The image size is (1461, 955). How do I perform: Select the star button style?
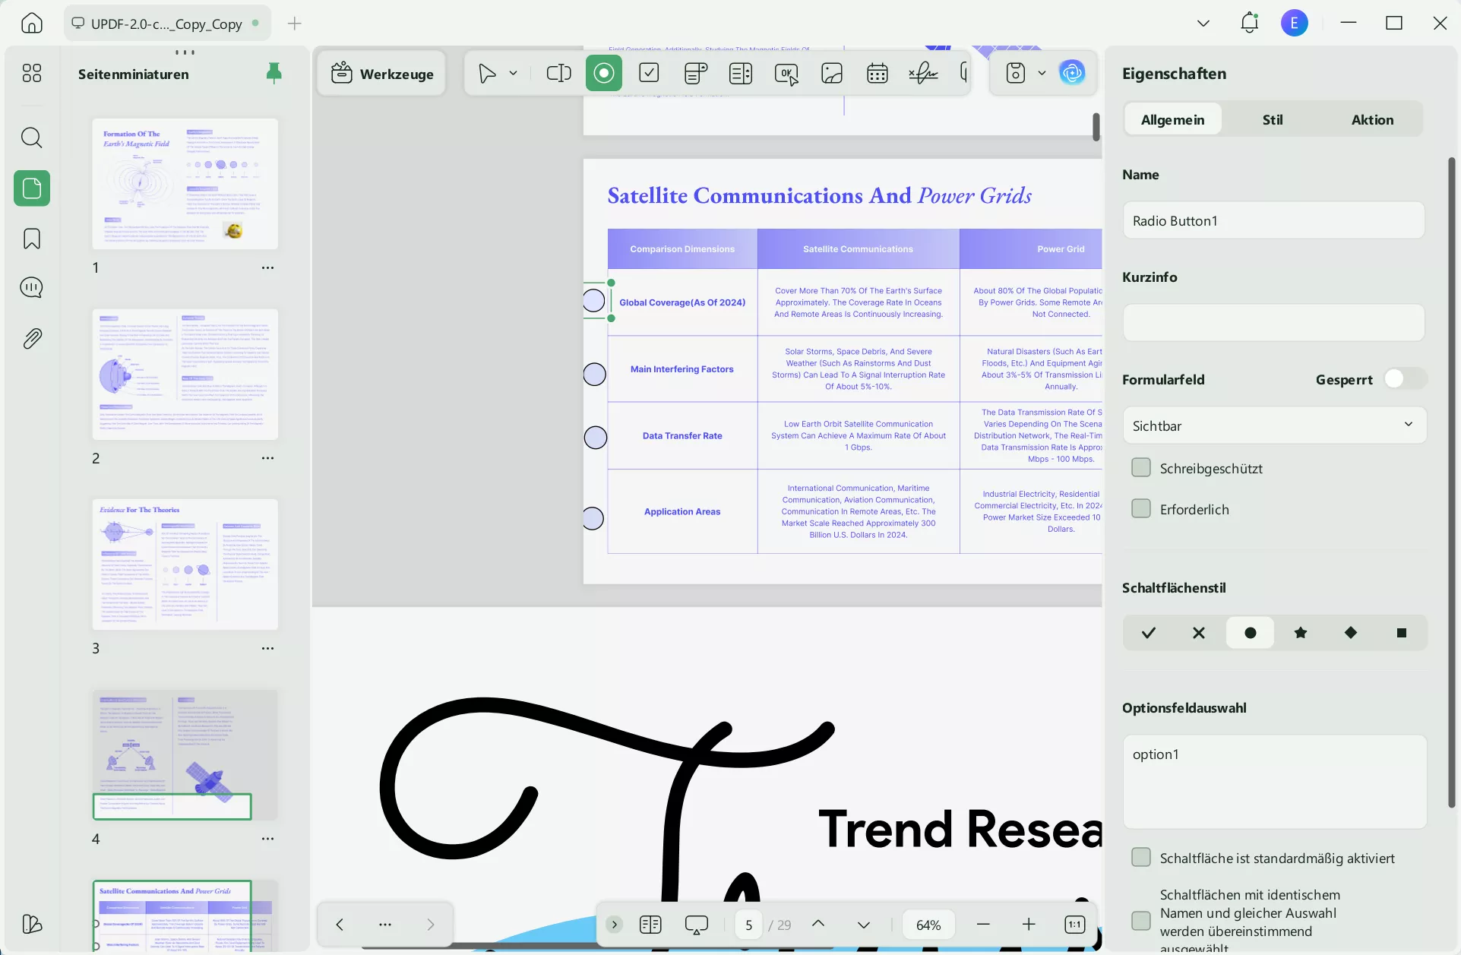(1300, 632)
